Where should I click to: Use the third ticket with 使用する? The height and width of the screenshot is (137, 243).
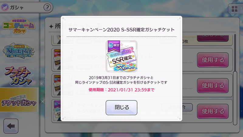coord(213,86)
